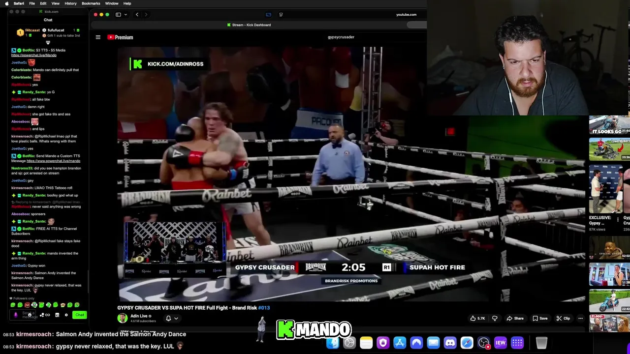Viewport: 630px width, 354px height.
Task: Focus the YouTube search field with gypsycrusader
Action: pos(341,37)
